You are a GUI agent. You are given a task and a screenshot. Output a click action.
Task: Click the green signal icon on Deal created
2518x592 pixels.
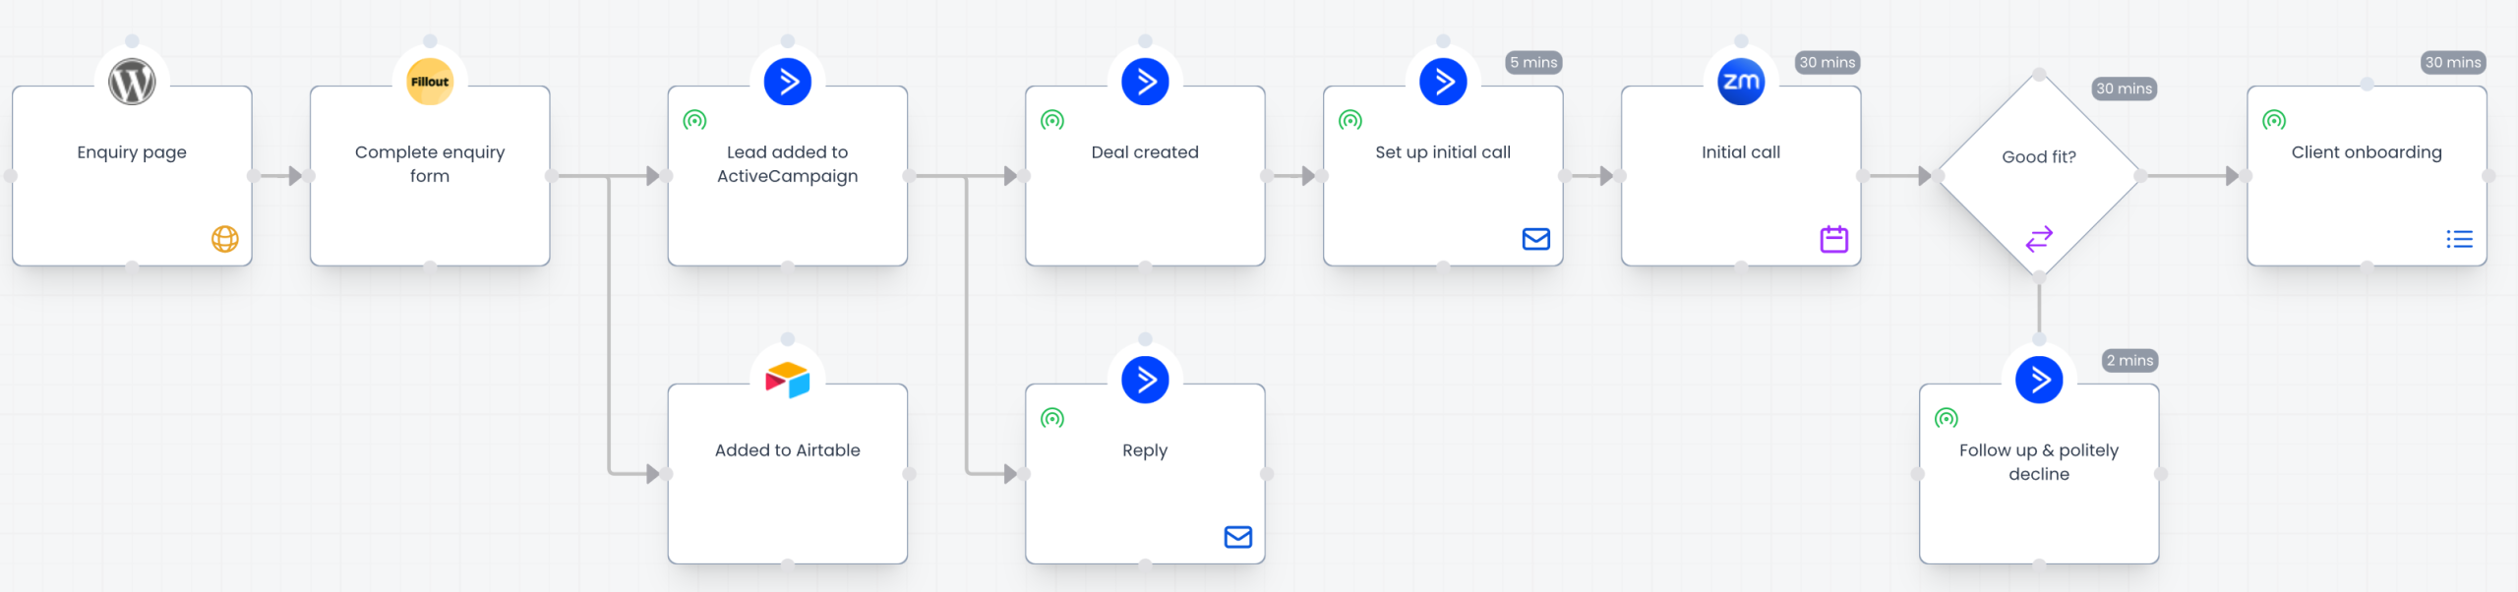(x=1052, y=121)
